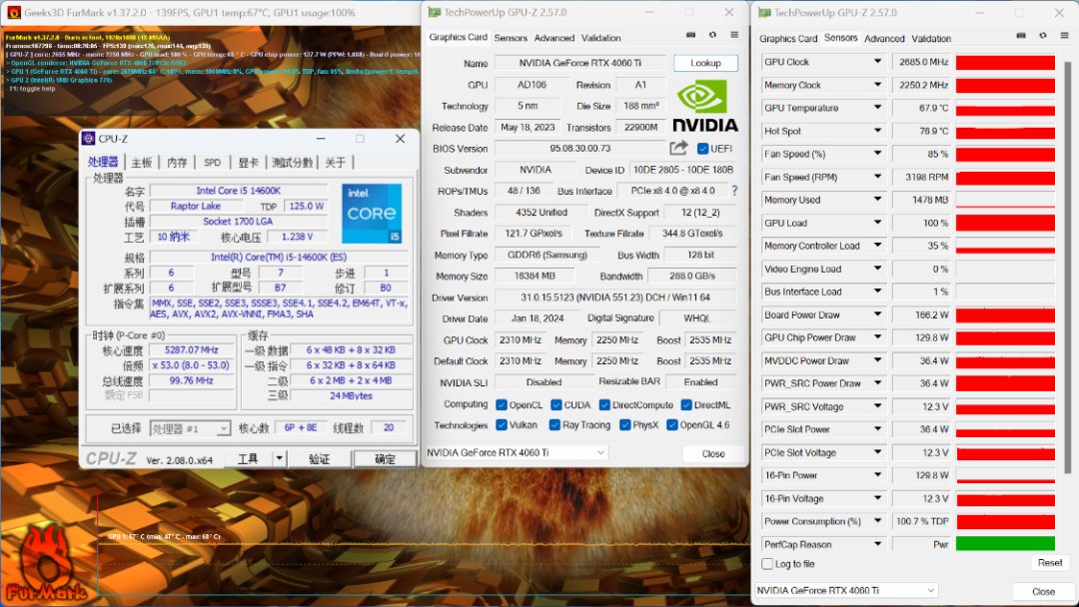The height and width of the screenshot is (607, 1079).
Task: Click the NVIDIA logo in GPU-Z
Action: tap(704, 105)
